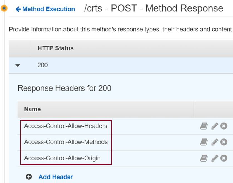Image resolution: width=233 pixels, height=183 pixels.
Task: Open documentation for Access-Control-Allow-Origin
Action: click(204, 158)
